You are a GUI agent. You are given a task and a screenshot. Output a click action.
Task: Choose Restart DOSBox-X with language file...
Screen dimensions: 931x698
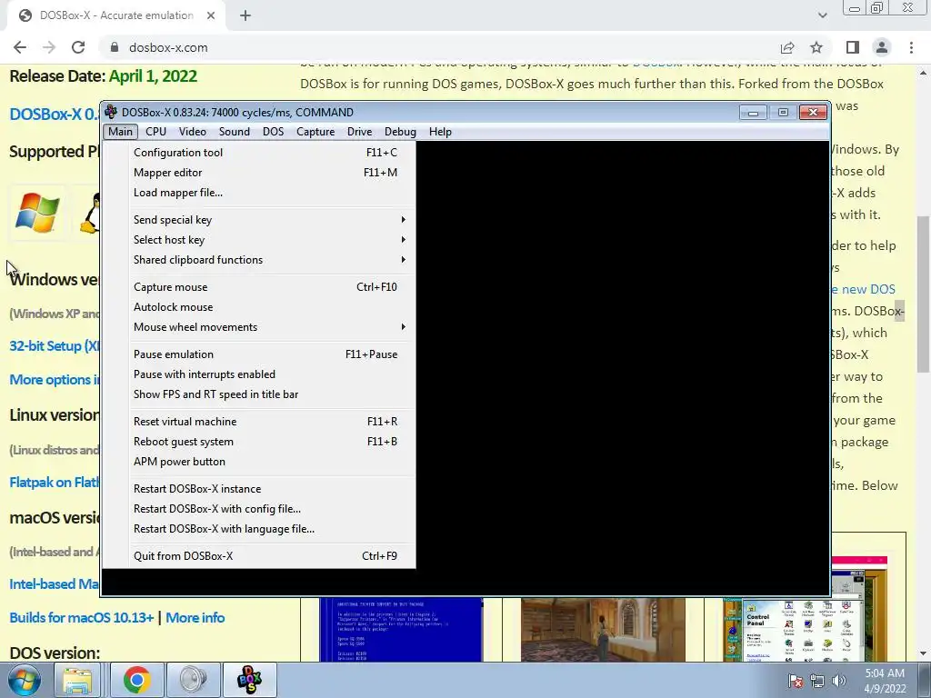point(259,530)
